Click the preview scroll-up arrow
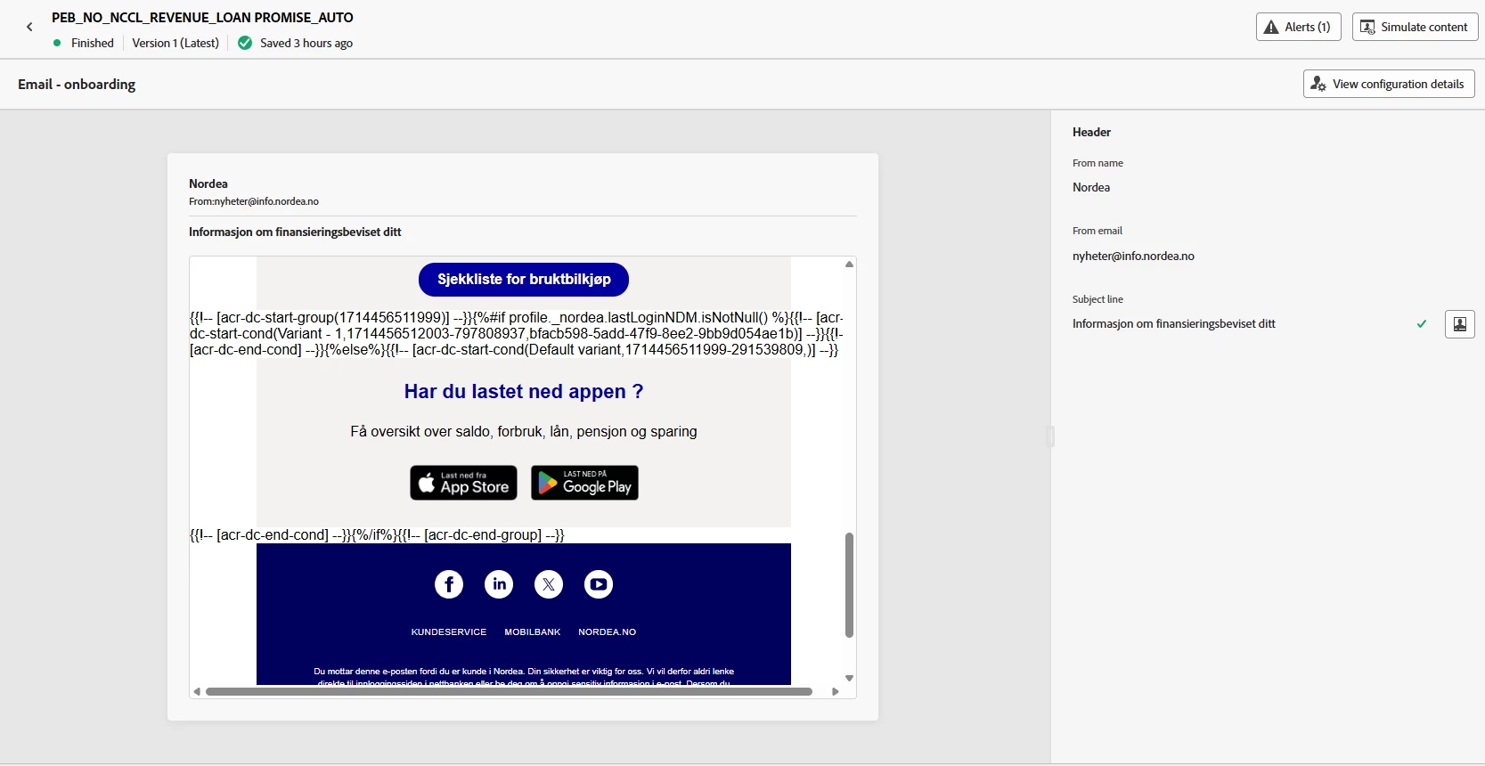The width and height of the screenshot is (1485, 766). (x=849, y=265)
